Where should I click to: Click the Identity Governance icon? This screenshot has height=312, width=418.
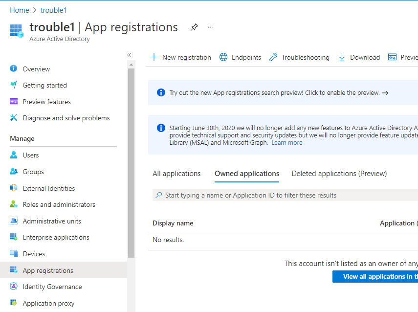pyautogui.click(x=14, y=286)
